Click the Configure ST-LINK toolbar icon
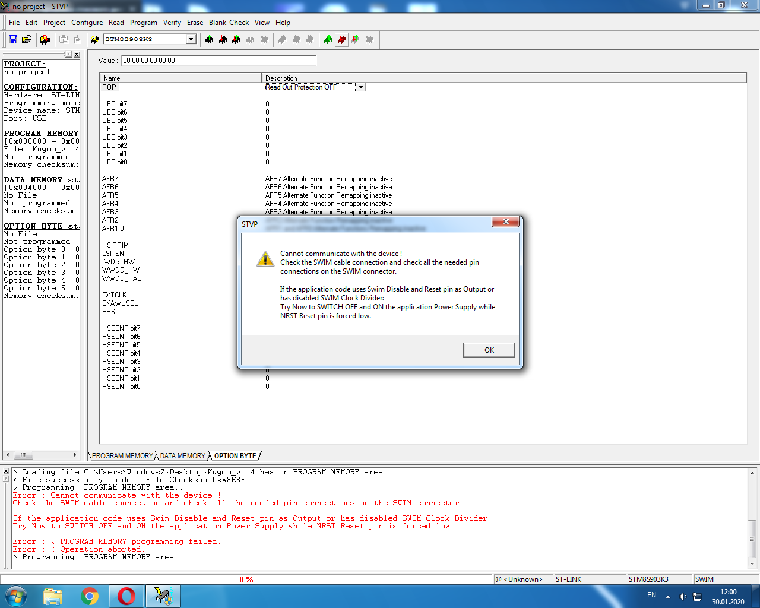Screen dimensions: 760x608 click(45, 40)
